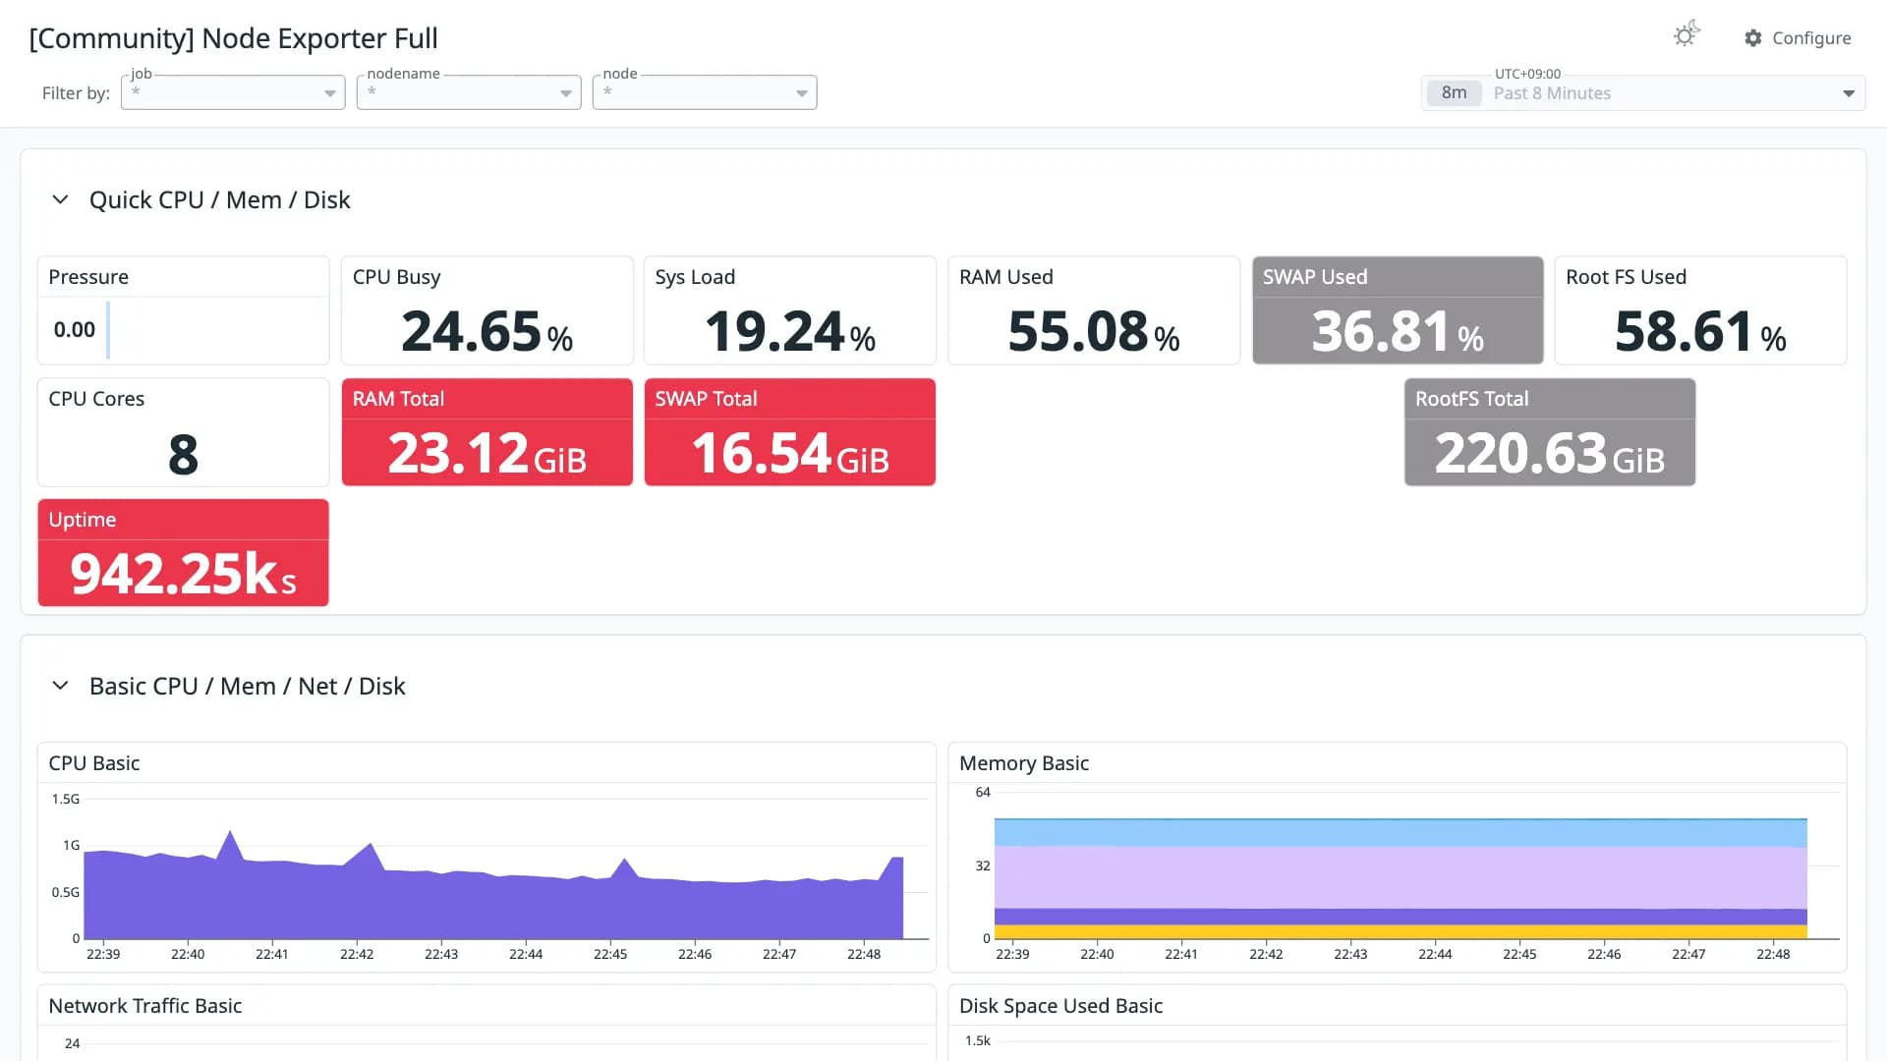Click the 8m time badge
The image size is (1887, 1061).
1454,92
